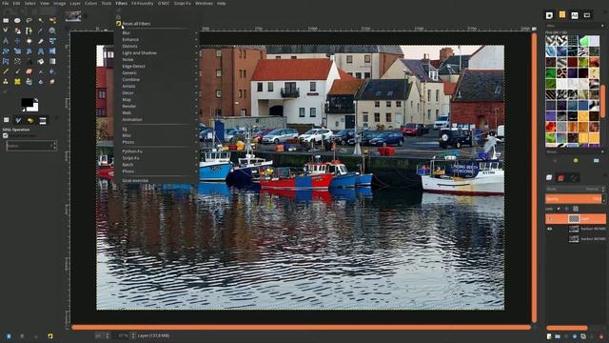Viewport: 609px width, 343px height.
Task: Click the reset tool options icon
Action: tap(50, 336)
